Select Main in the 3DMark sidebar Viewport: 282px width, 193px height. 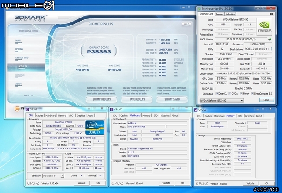18,41
